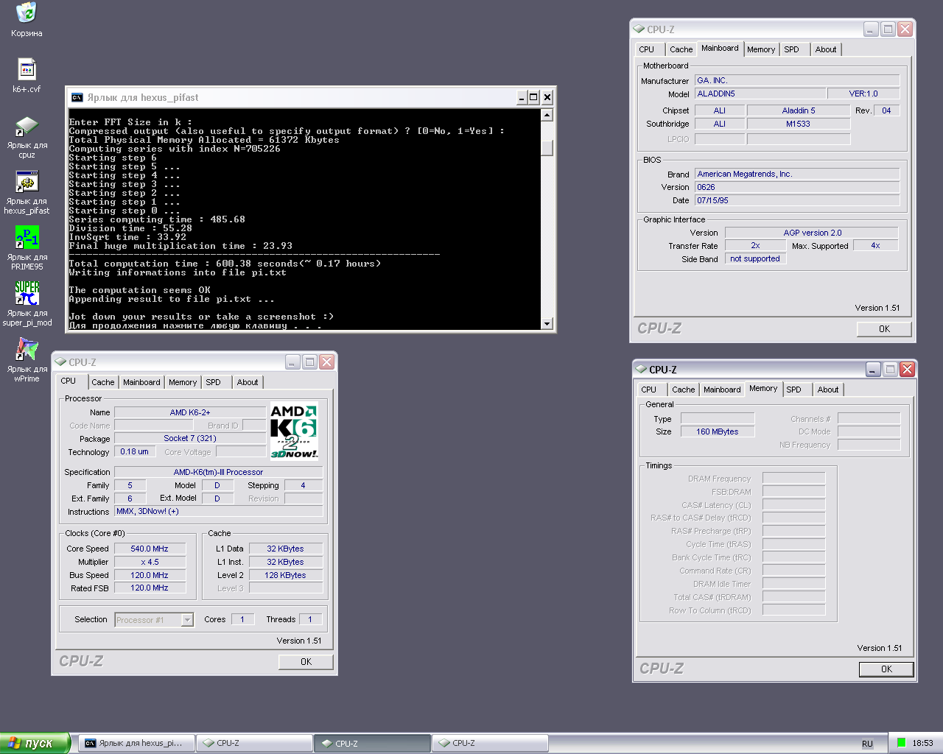Click the CPU-Z title icon in CPU window

pos(60,362)
